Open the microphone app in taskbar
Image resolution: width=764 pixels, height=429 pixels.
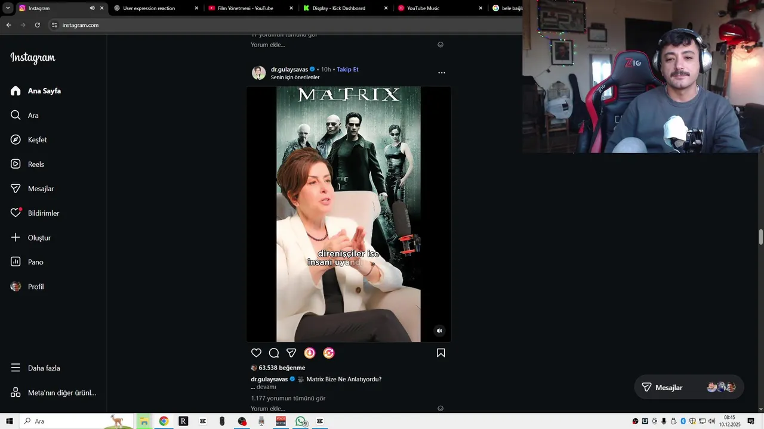click(x=261, y=421)
